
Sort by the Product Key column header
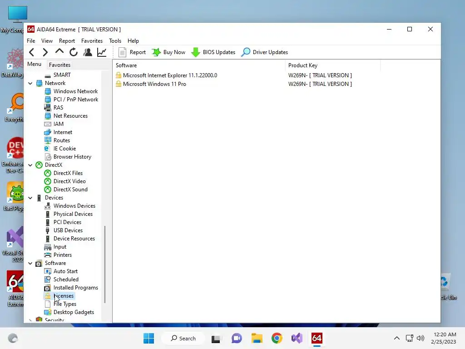point(332,65)
